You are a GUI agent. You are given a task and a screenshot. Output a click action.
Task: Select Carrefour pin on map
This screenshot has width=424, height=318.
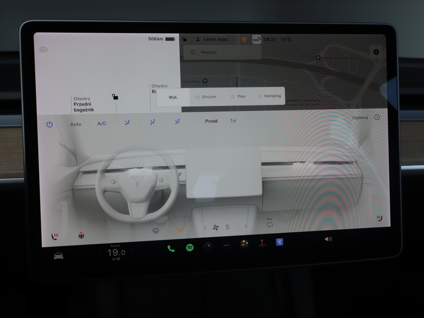pos(205,81)
